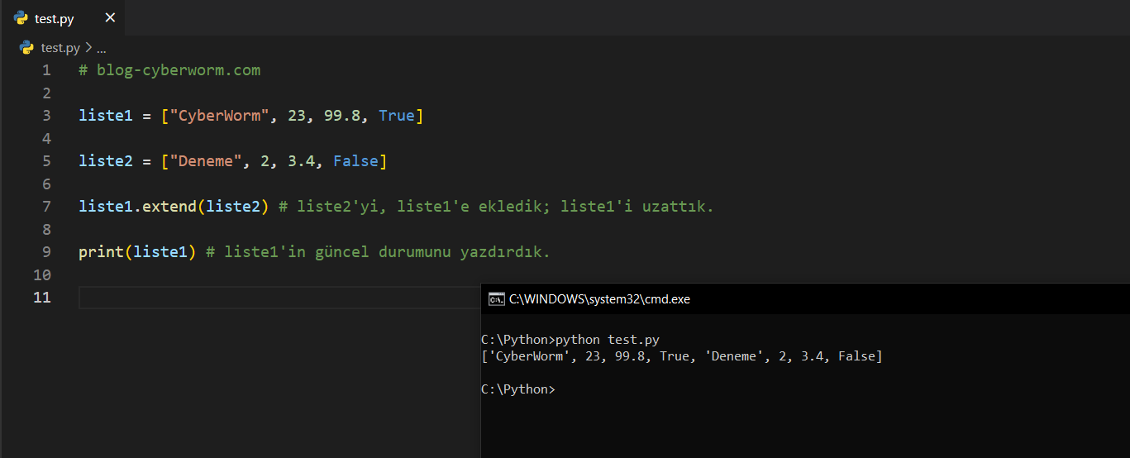Open the test.py breadcrumb item
The height and width of the screenshot is (458, 1130).
[60, 48]
